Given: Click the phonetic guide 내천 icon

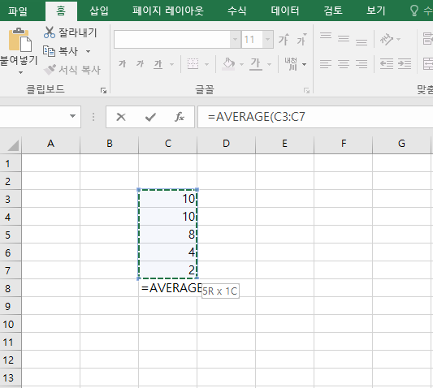Looking at the screenshot, I should tap(291, 64).
